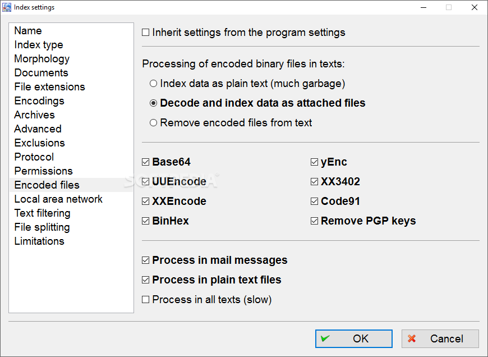The image size is (488, 357).
Task: Click the red X icon on Cancel
Action: coord(412,338)
